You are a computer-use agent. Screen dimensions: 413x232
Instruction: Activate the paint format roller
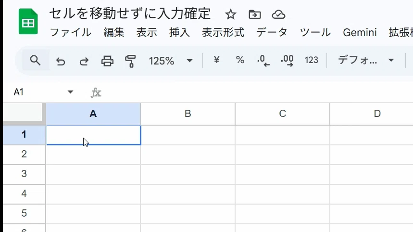(x=130, y=61)
